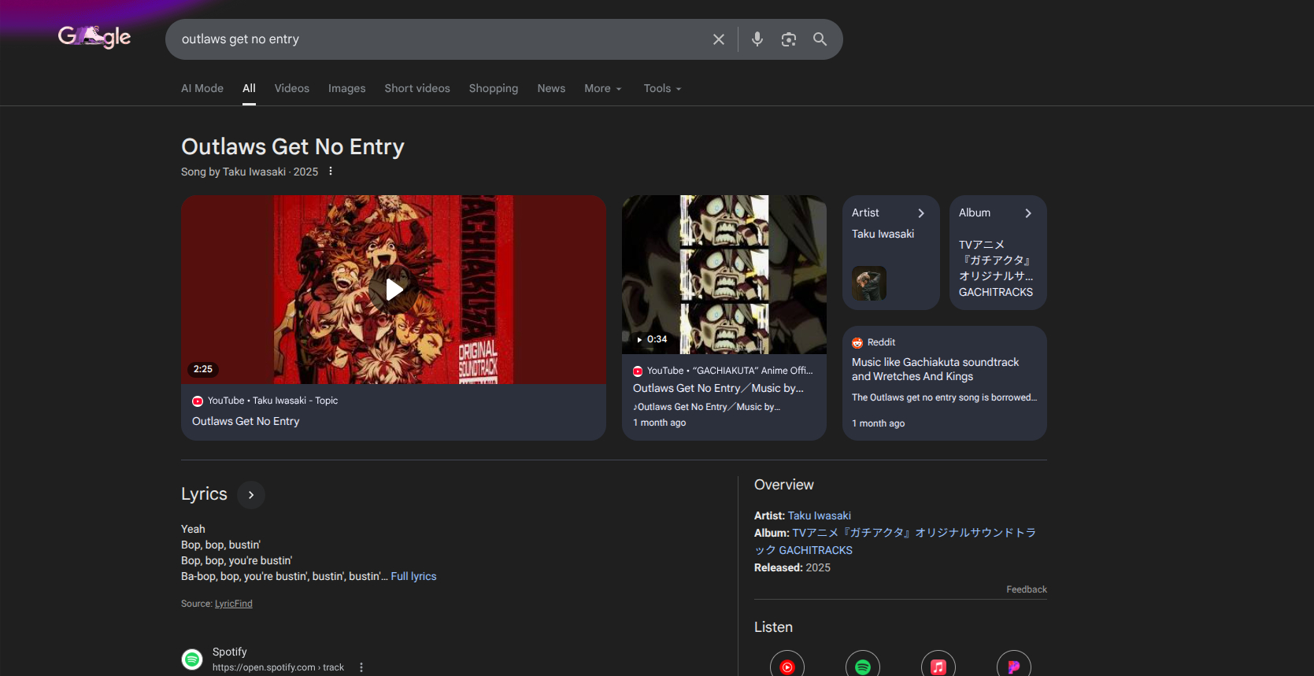Image resolution: width=1314 pixels, height=676 pixels.
Task: Open the More dropdown in search tabs
Action: pyautogui.click(x=602, y=88)
